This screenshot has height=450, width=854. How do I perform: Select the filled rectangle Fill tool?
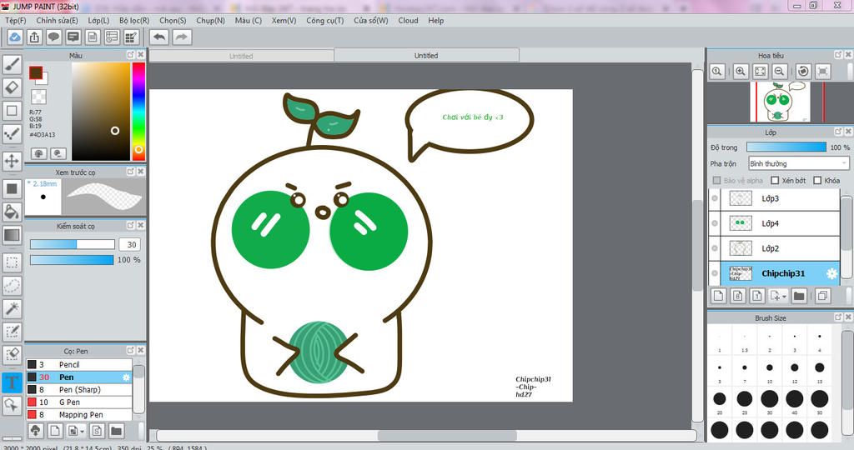tap(12, 189)
